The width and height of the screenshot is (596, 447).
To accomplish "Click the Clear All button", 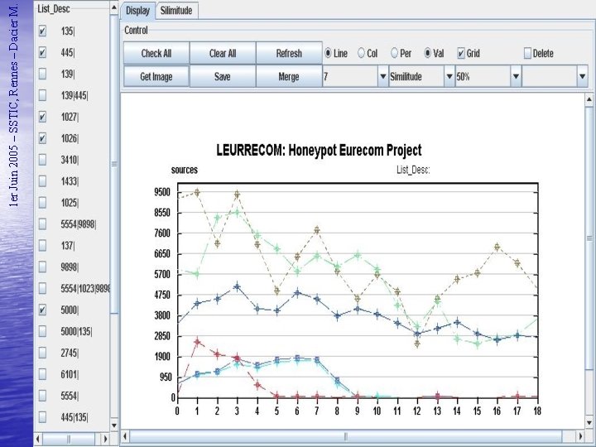I will 223,53.
